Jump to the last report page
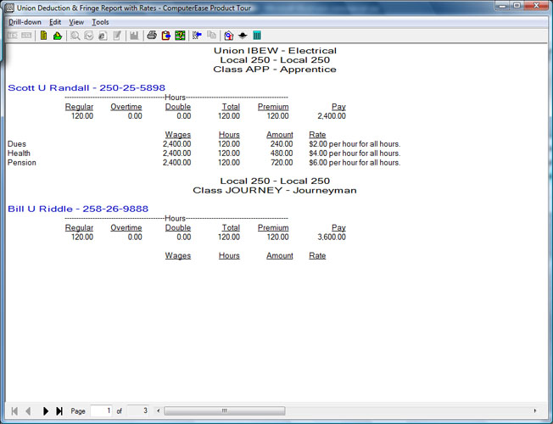 tap(59, 411)
